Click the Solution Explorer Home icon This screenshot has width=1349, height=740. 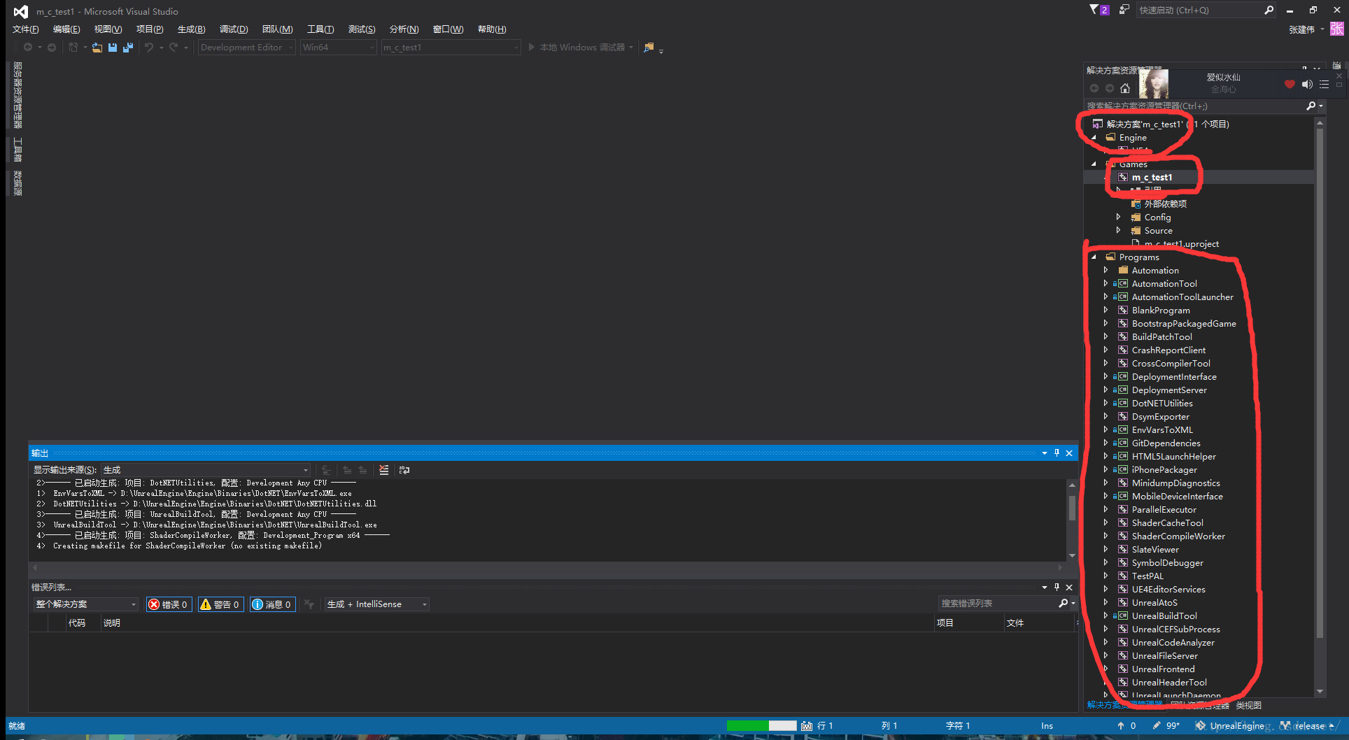(x=1125, y=88)
